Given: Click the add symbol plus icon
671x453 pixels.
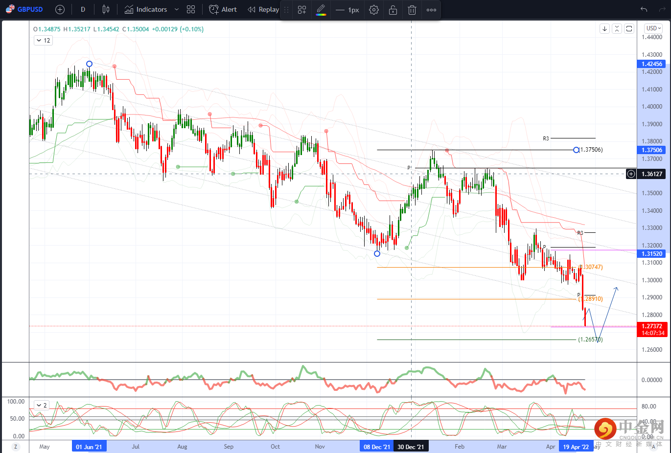Looking at the screenshot, I should tap(60, 9).
